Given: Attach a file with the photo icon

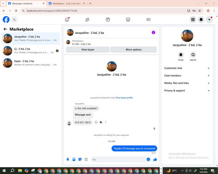Looking at the screenshot, I should [74, 160].
